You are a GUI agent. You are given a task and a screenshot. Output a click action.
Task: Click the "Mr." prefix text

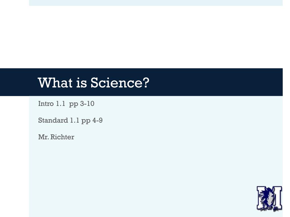click(x=44, y=137)
